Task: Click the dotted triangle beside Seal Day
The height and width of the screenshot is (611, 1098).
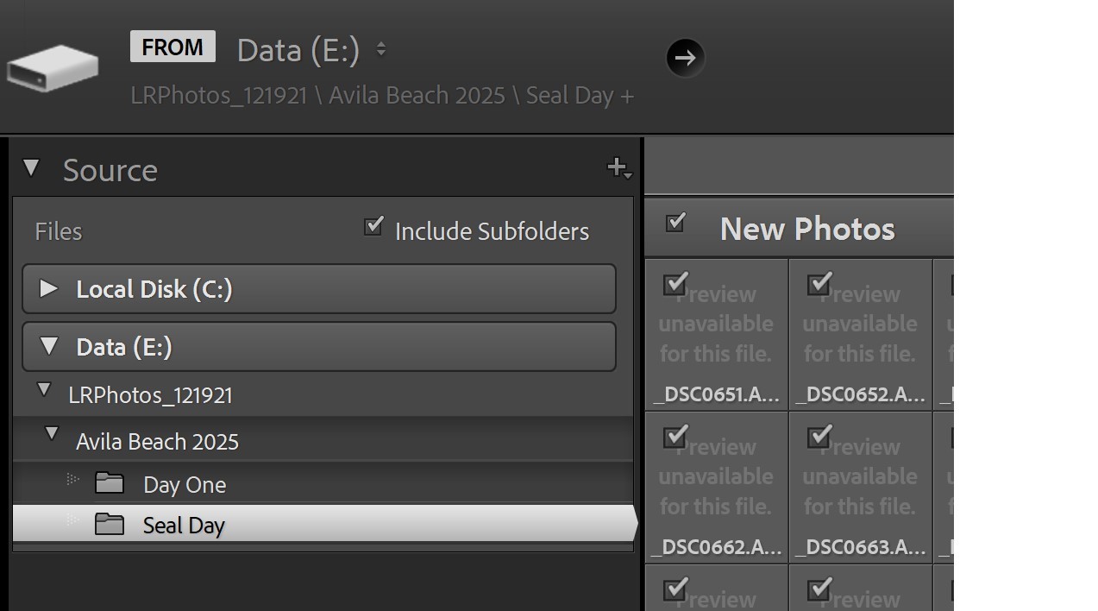Action: point(73,520)
